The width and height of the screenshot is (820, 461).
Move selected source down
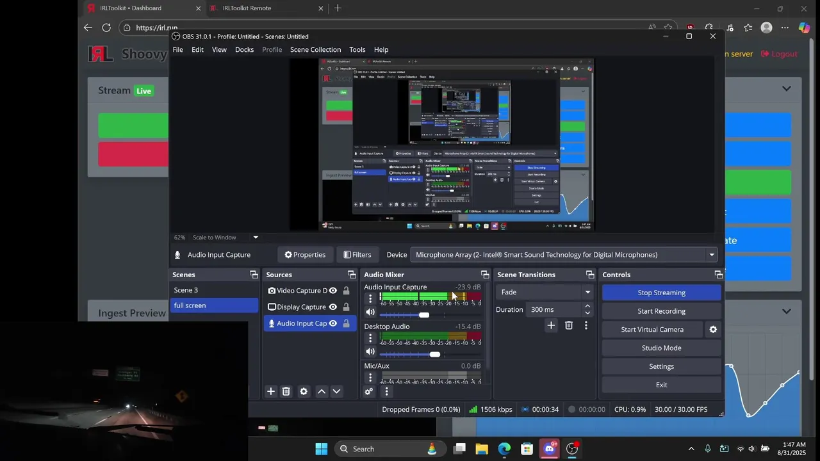336,391
